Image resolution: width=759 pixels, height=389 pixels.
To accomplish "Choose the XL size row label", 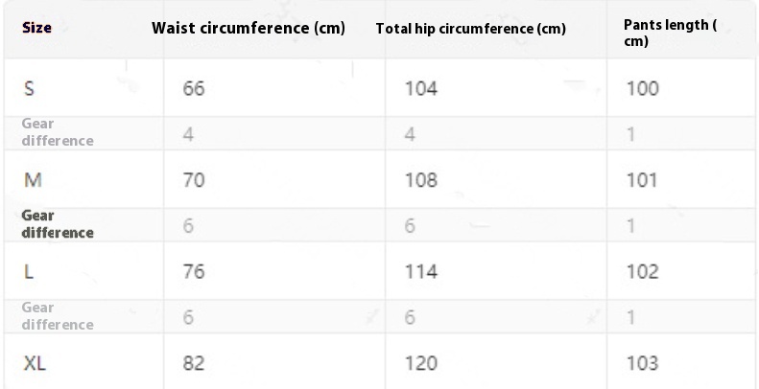I will (35, 363).
